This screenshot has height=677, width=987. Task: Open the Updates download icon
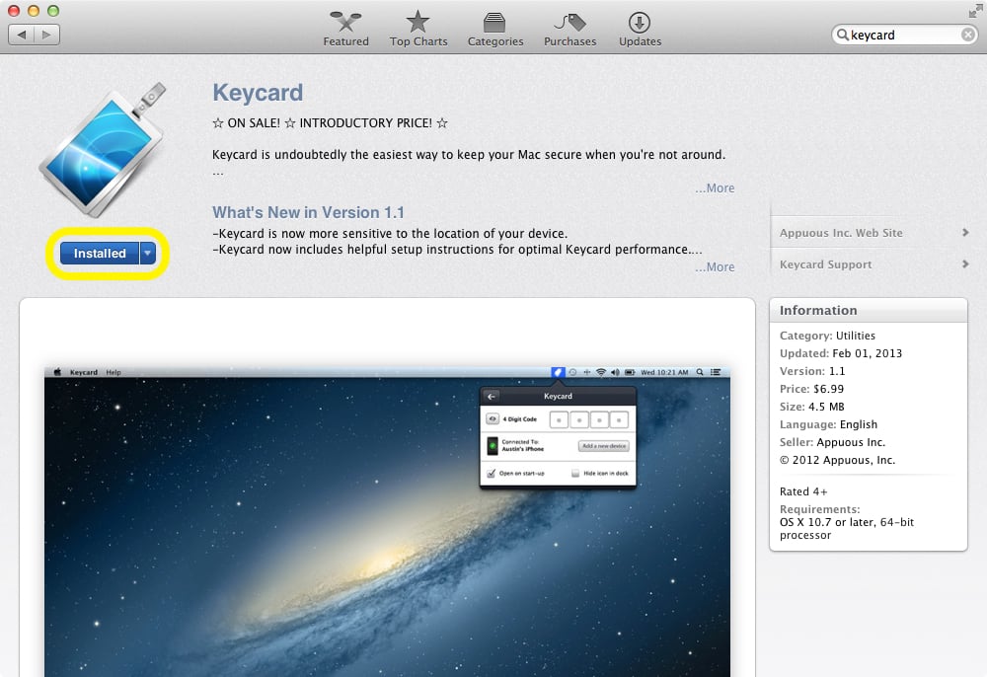(639, 23)
